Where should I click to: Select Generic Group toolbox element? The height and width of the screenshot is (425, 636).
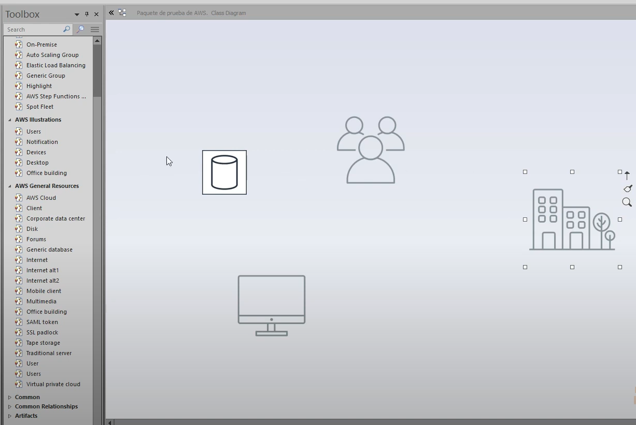tap(46, 76)
